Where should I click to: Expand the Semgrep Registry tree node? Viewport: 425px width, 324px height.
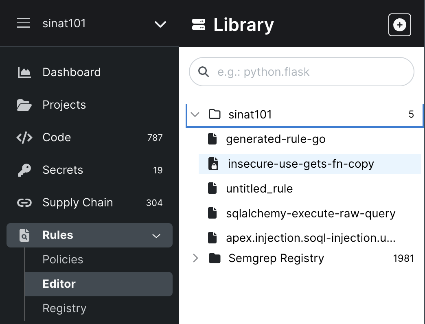click(x=195, y=258)
